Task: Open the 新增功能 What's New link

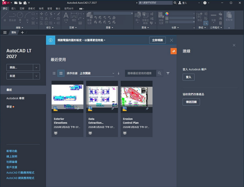Action: click(x=12, y=151)
